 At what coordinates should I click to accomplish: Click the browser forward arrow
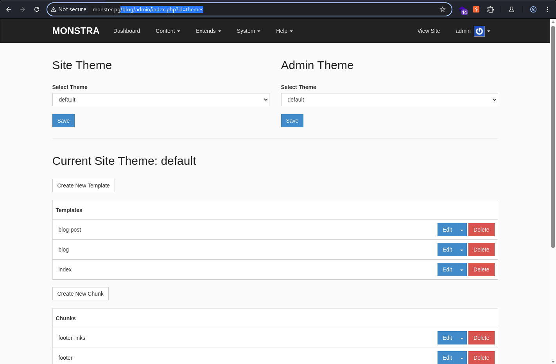[x=23, y=9]
